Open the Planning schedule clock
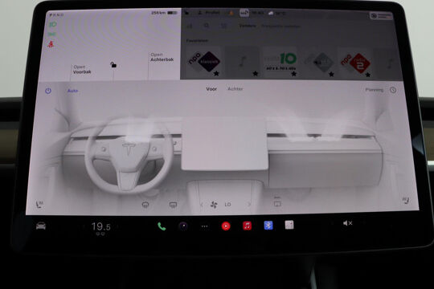 click(x=393, y=90)
